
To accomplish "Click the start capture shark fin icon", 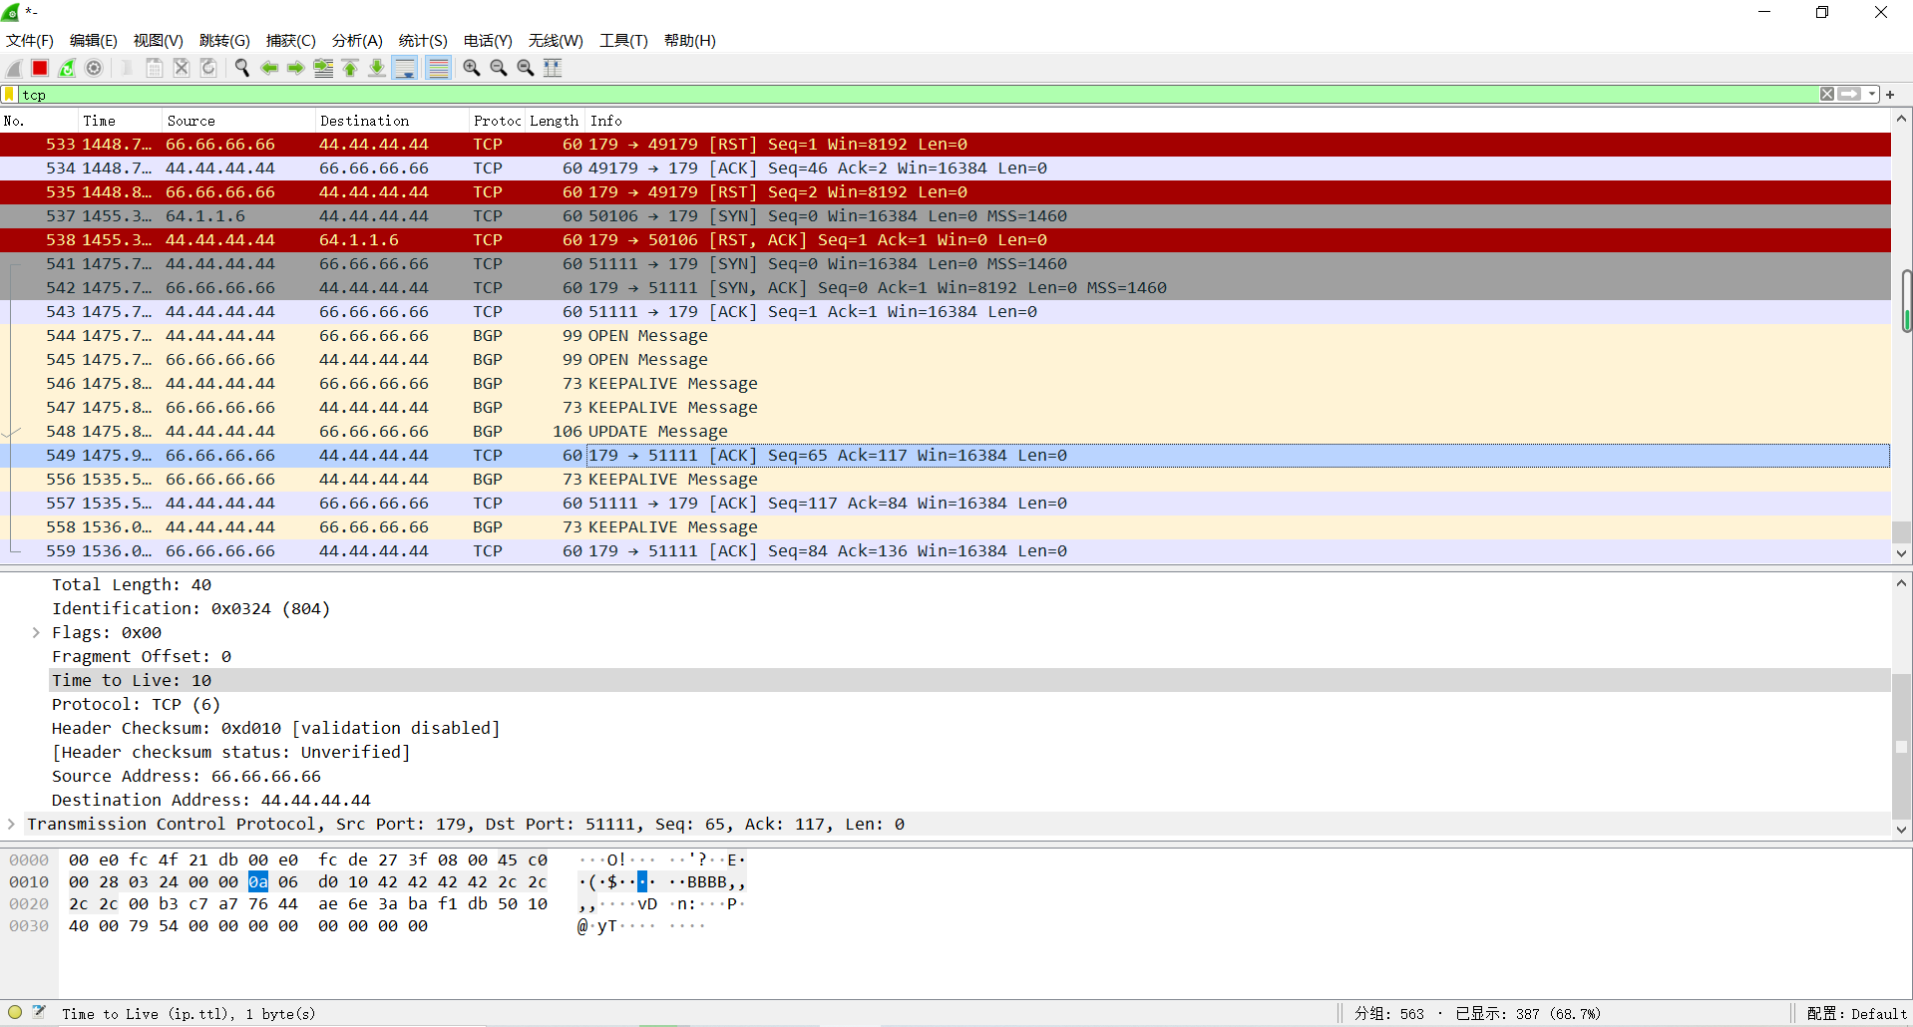I will click(14, 68).
